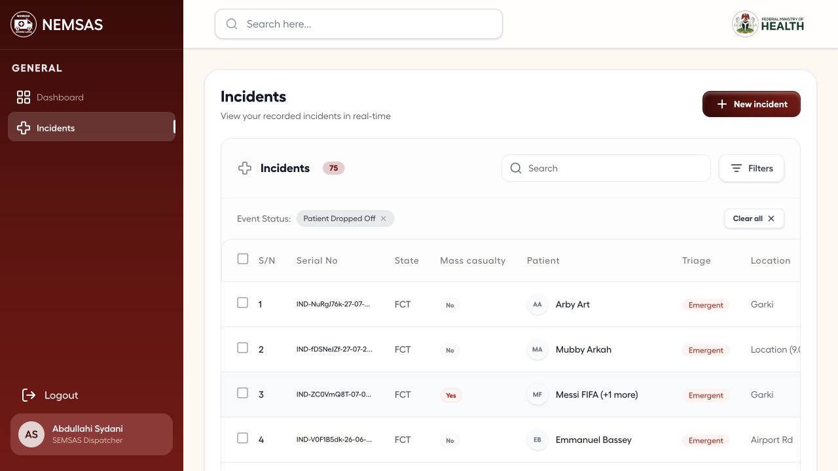838x471 pixels.
Task: Click the Garki location in row 1
Action: click(762, 304)
